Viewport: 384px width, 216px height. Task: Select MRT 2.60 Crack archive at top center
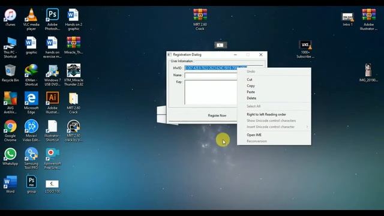pos(200,15)
